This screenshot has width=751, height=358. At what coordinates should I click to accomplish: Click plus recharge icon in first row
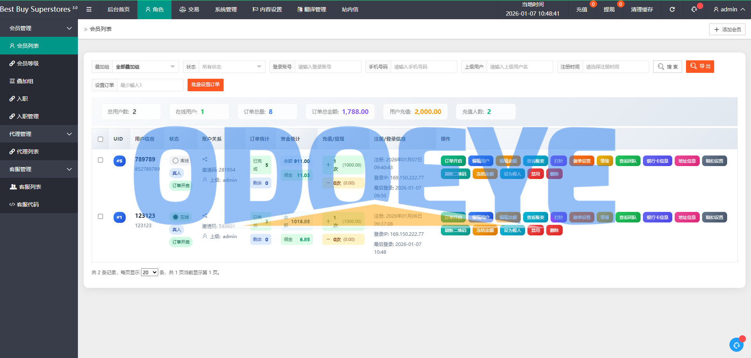click(328, 165)
